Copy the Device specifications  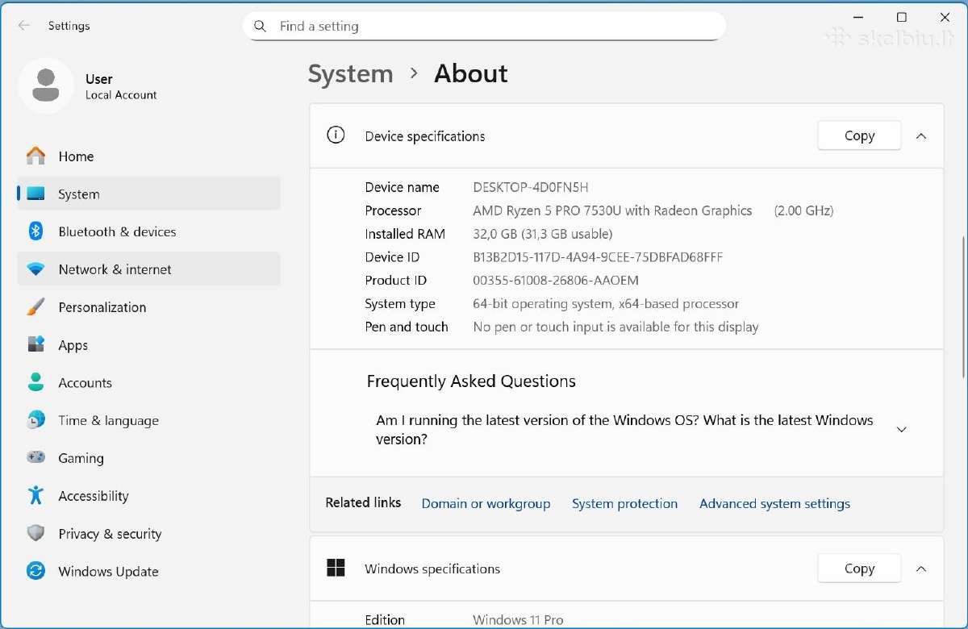tap(859, 135)
